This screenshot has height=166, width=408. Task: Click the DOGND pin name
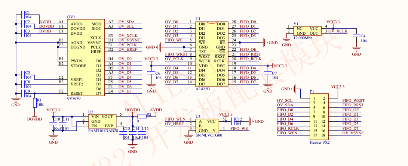78,47
